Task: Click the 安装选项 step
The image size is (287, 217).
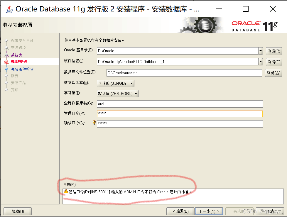Action: tap(18, 48)
